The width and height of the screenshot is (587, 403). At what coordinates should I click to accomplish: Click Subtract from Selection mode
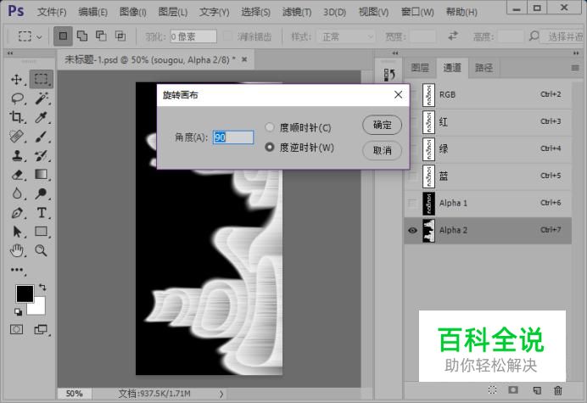(101, 36)
